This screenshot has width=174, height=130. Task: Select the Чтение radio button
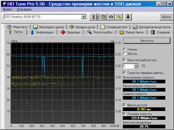click(x=125, y=49)
